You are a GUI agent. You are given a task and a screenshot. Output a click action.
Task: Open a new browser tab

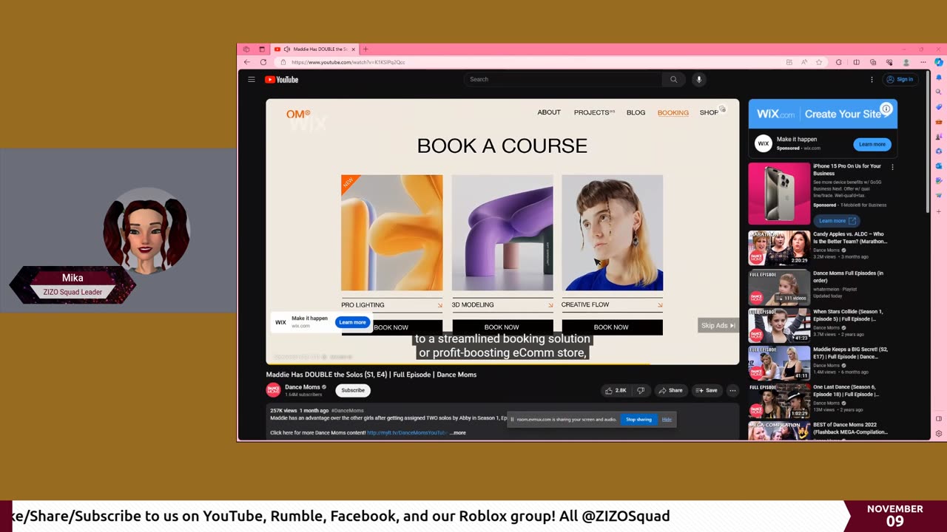(x=365, y=49)
